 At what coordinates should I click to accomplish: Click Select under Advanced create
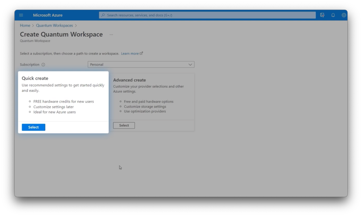pyautogui.click(x=124, y=126)
